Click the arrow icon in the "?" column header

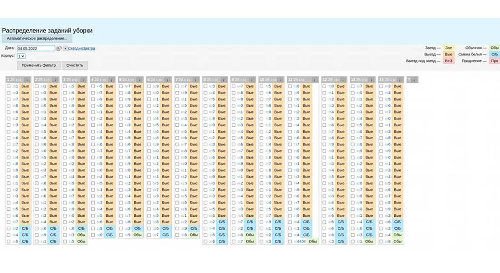click(414, 80)
